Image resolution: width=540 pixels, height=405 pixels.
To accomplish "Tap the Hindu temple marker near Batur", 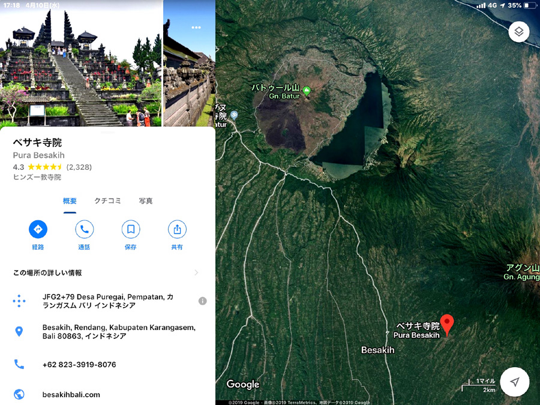I will coord(234,115).
